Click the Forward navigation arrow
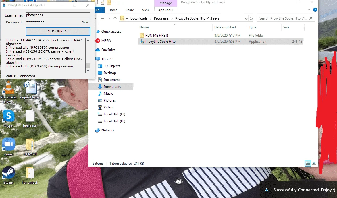The image size is (337, 198). (103, 18)
